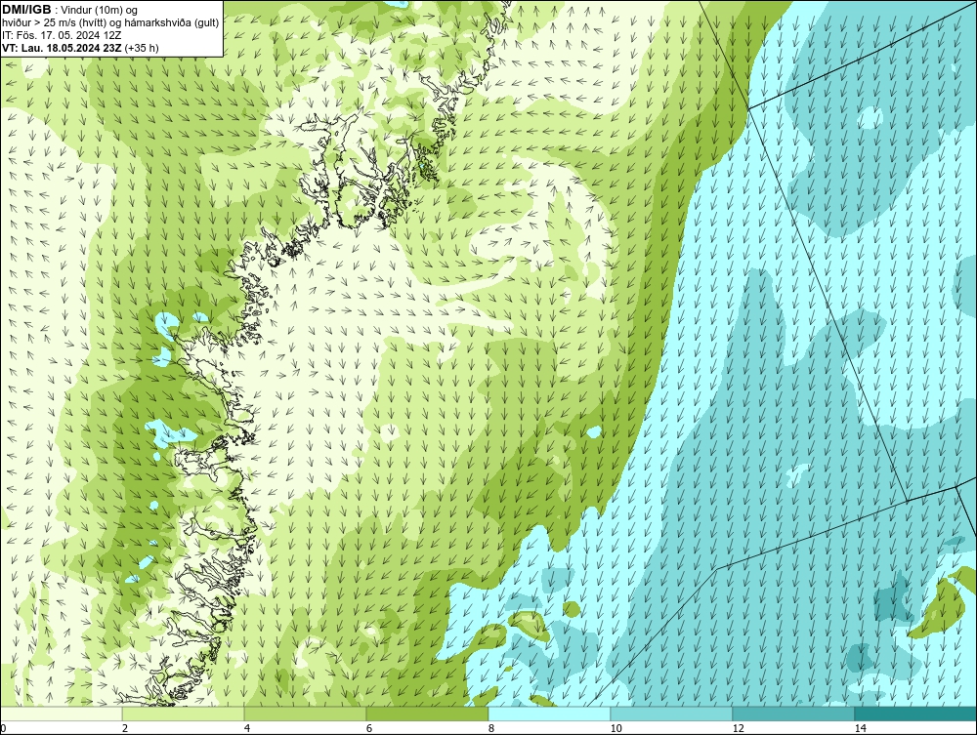Click the 10–12 m/s light teal legend swatch
Viewport: 977px width, 735px height.
tap(672, 714)
